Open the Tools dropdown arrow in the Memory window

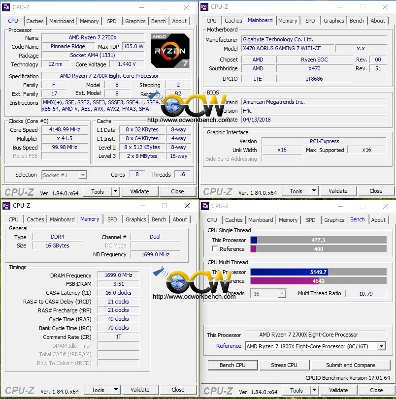pyautogui.click(x=116, y=390)
